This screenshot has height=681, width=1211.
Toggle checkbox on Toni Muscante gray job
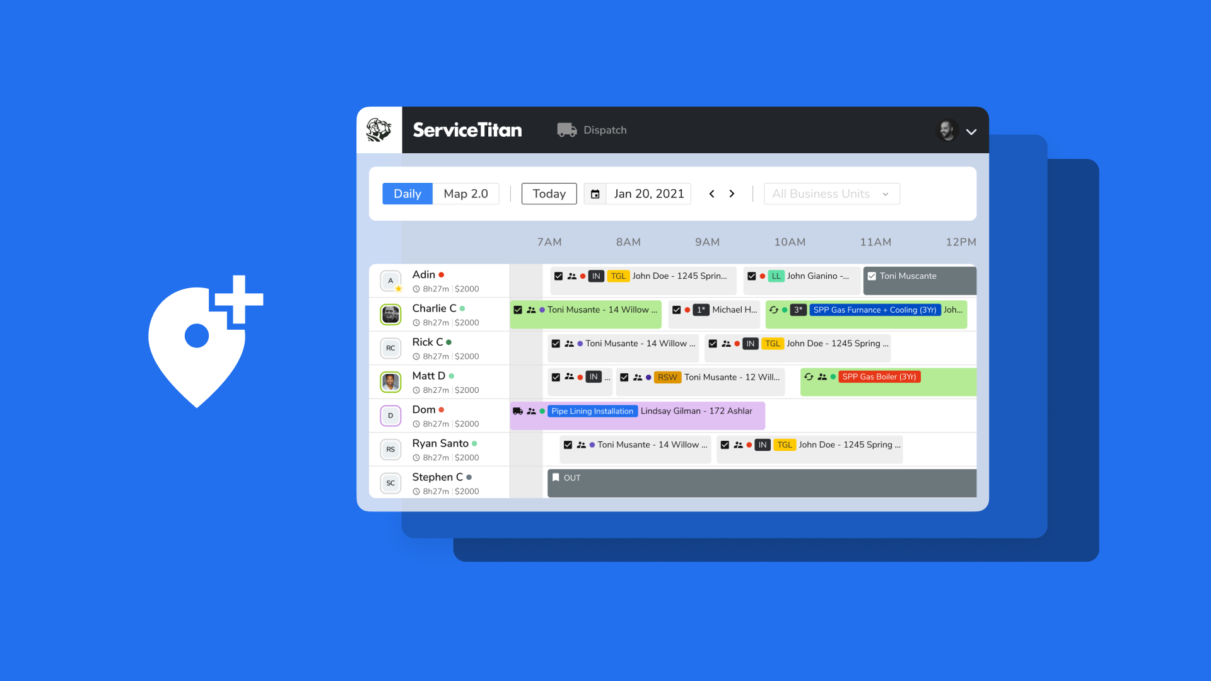(872, 276)
